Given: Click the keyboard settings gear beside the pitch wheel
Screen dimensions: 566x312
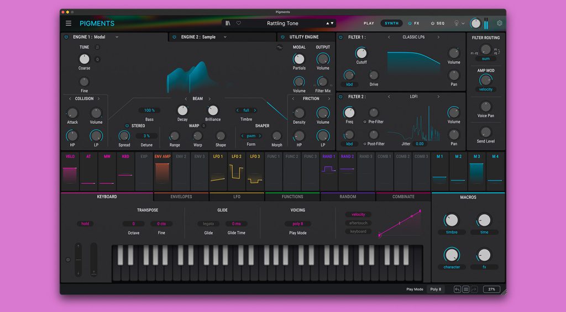Looking at the screenshot, I should pos(68,260).
